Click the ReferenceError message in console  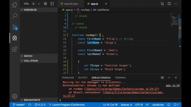91,85
